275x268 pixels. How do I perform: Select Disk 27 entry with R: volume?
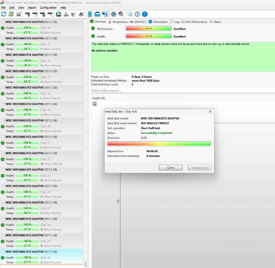point(42,241)
